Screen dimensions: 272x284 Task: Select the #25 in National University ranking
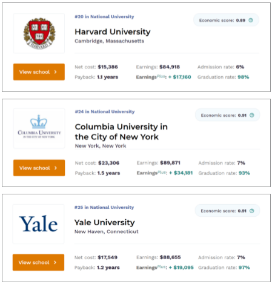[x=104, y=207]
